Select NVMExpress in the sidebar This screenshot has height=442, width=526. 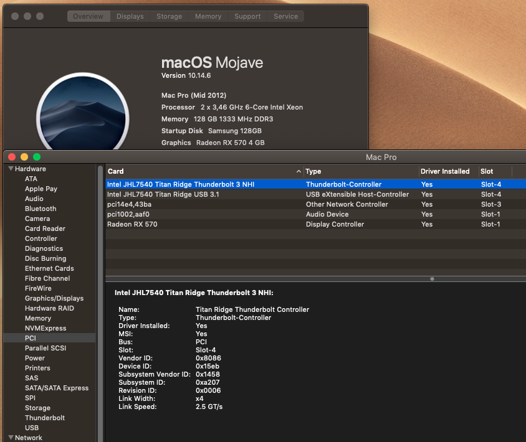[45, 328]
